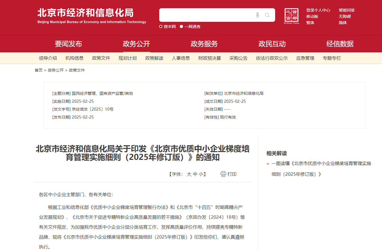This screenshot has height=251, width=382.
Task: Click the salutation line 各区中小企业主管部门
Action: tap(76, 195)
